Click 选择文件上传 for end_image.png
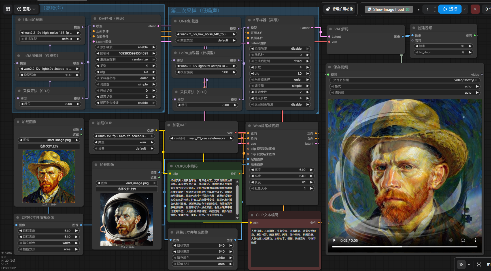The height and width of the screenshot is (271, 491). coord(127,189)
